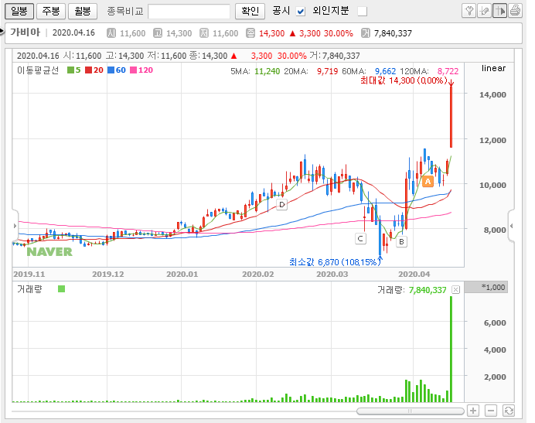Viewport: 535px width, 423px height.
Task: Click the 60MA value 9,662
Action: point(386,71)
